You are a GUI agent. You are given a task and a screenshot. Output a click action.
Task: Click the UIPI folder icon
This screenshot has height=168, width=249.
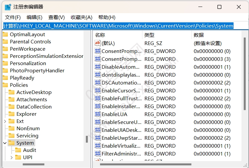pyautogui.click(x=18, y=157)
